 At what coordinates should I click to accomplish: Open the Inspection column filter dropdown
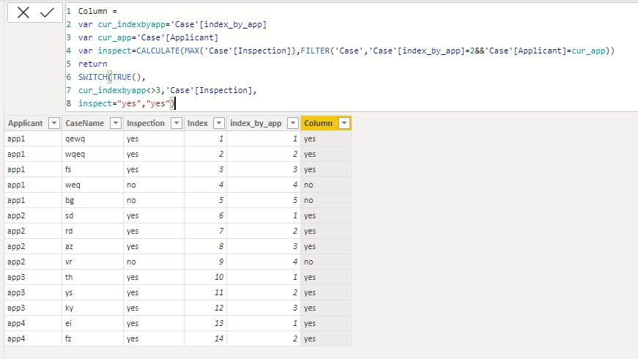[x=177, y=123]
